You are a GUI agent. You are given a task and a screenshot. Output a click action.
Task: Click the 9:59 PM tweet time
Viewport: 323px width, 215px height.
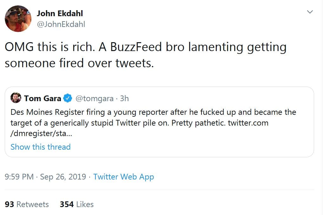point(19,177)
